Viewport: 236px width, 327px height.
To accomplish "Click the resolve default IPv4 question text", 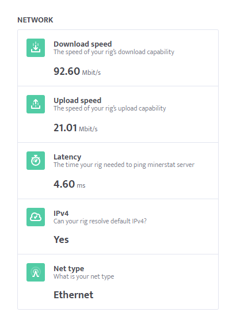I will (100, 221).
